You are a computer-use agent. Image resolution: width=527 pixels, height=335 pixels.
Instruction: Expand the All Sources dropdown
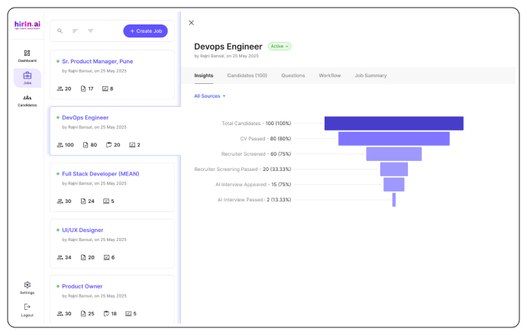[x=210, y=96]
